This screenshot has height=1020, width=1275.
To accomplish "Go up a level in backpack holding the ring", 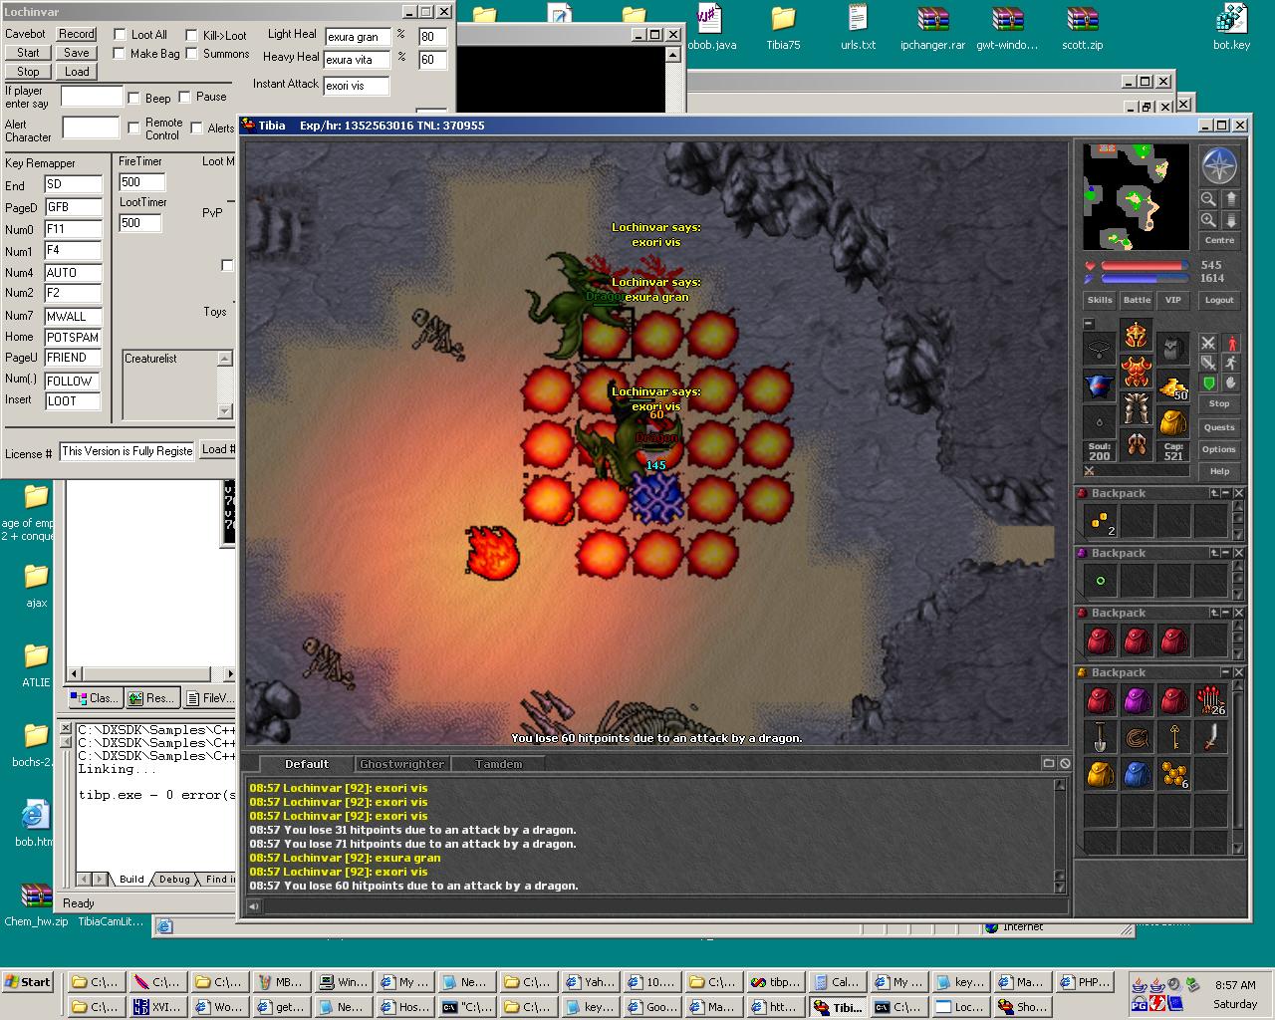I will tap(1214, 553).
